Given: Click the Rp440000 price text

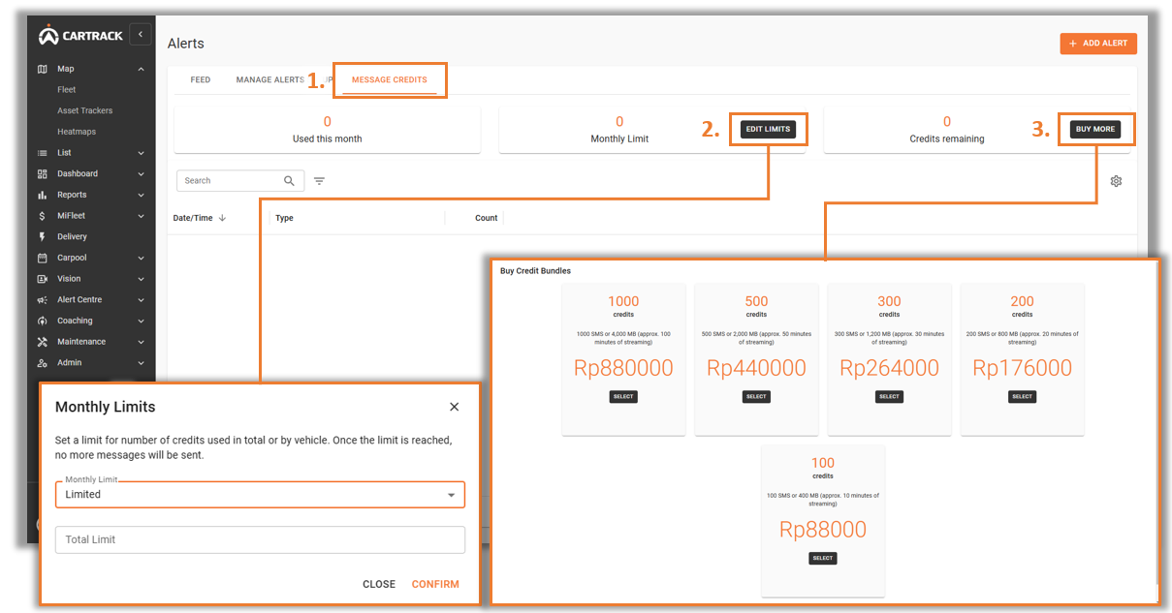Looking at the screenshot, I should (x=756, y=368).
